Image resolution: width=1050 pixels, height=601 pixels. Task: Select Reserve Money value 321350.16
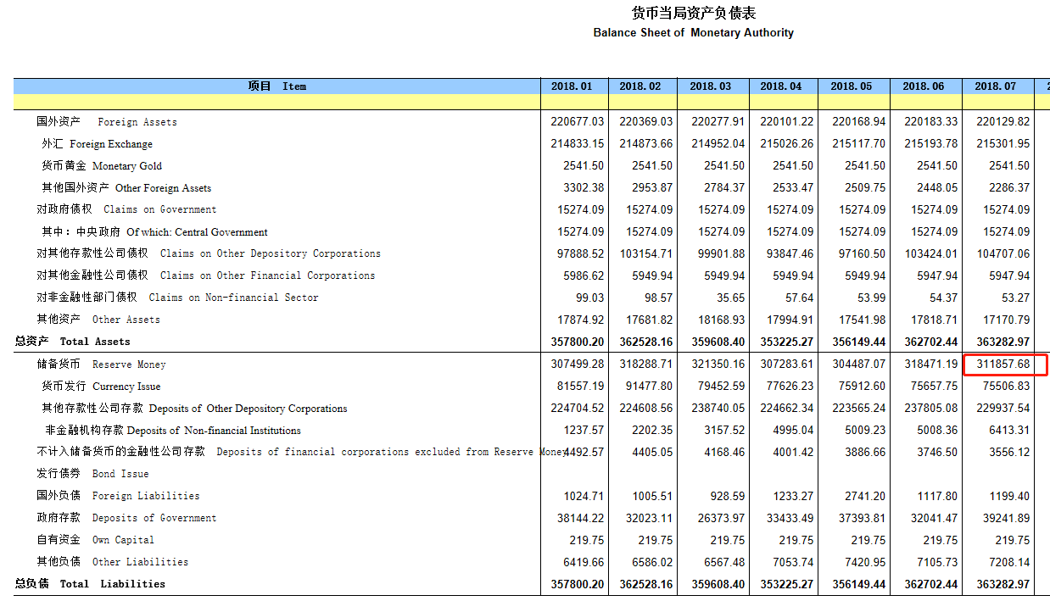click(x=718, y=364)
